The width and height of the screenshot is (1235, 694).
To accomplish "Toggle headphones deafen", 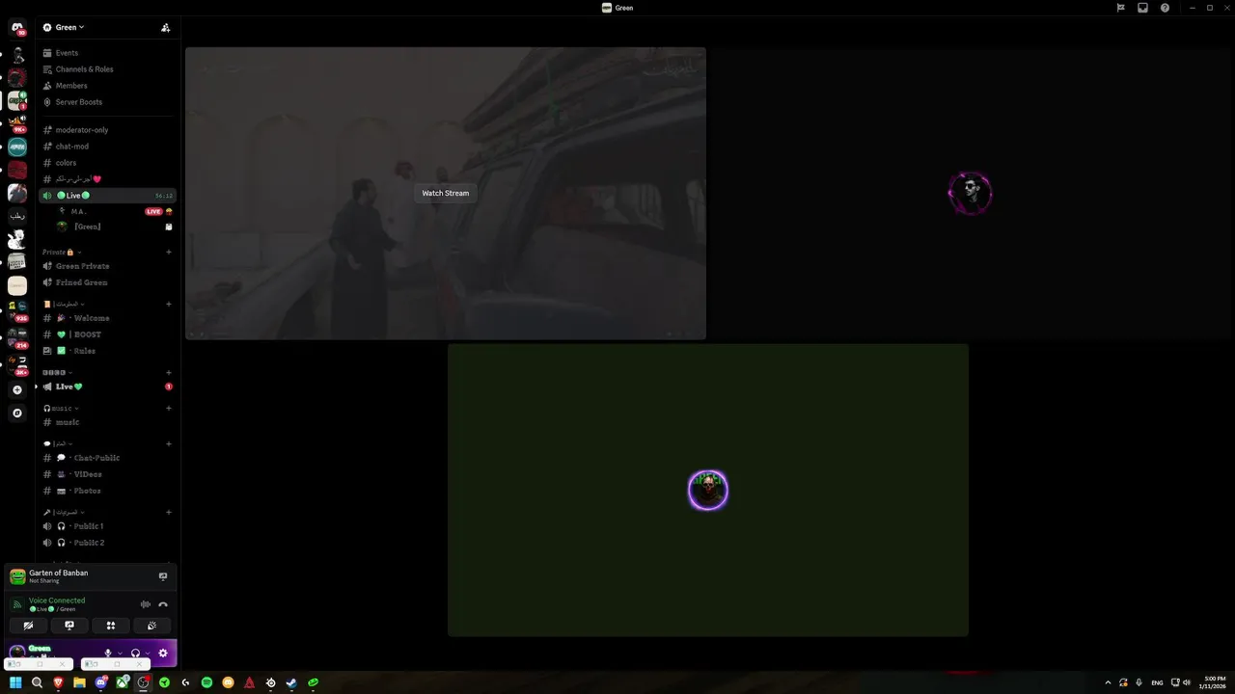I will tap(135, 654).
